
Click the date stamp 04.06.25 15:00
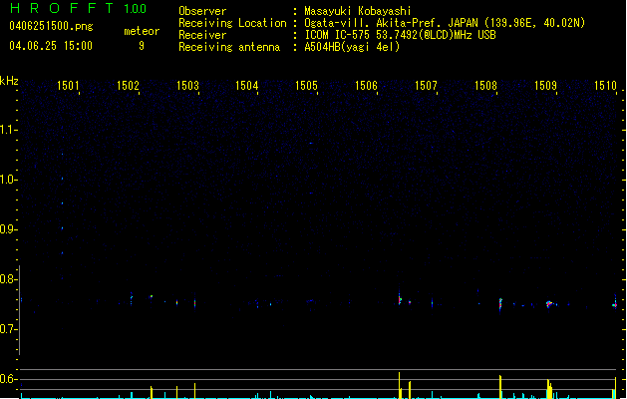coord(51,46)
